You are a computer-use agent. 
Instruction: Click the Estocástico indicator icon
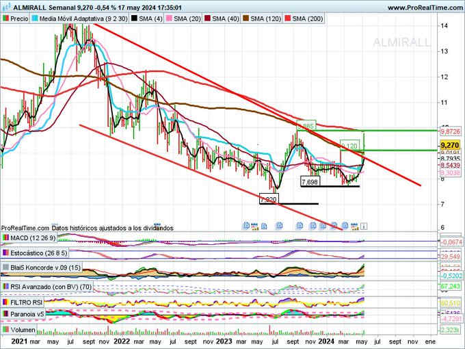click(5, 253)
